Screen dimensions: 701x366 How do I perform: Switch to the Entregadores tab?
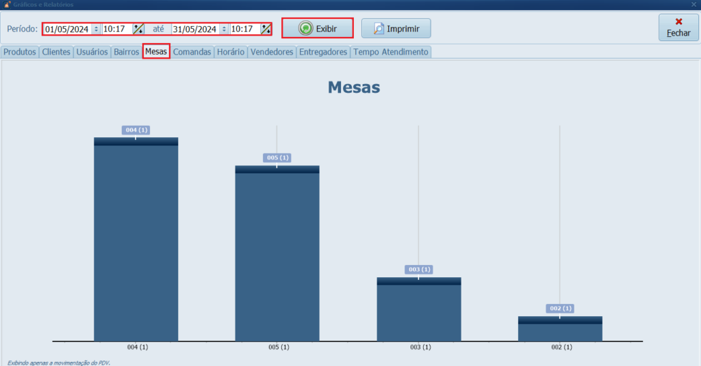coord(323,52)
